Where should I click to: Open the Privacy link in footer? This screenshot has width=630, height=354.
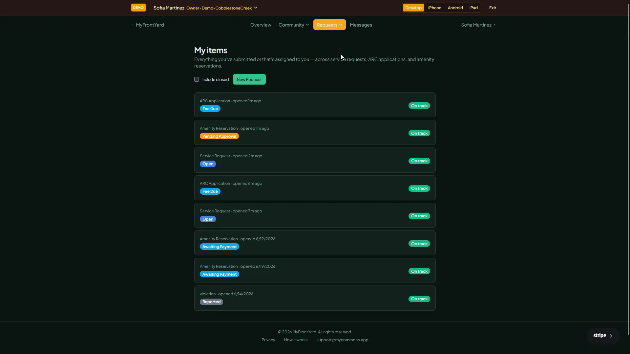click(268, 340)
